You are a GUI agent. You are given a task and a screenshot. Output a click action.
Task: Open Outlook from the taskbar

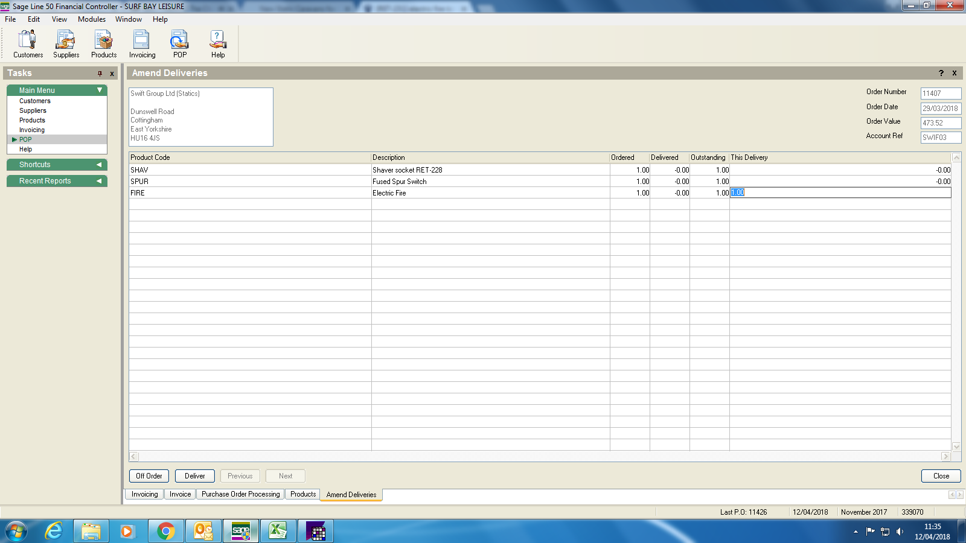coord(203,531)
